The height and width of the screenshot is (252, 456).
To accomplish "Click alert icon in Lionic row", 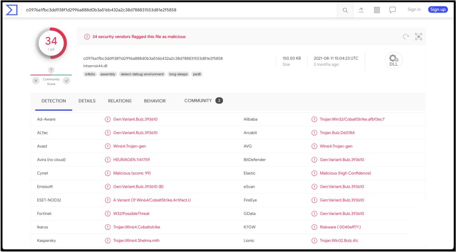I will point(314,240).
